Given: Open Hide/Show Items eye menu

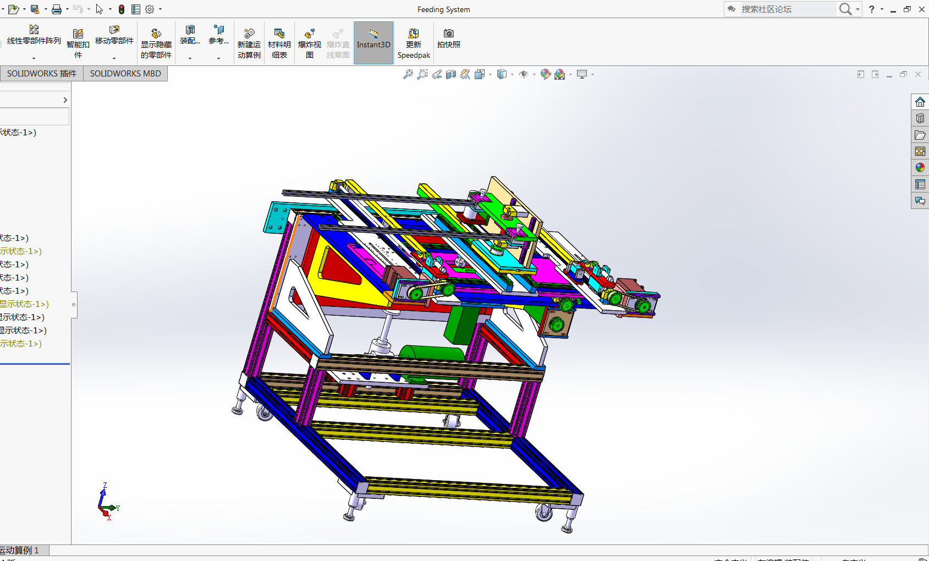Looking at the screenshot, I should 524,74.
